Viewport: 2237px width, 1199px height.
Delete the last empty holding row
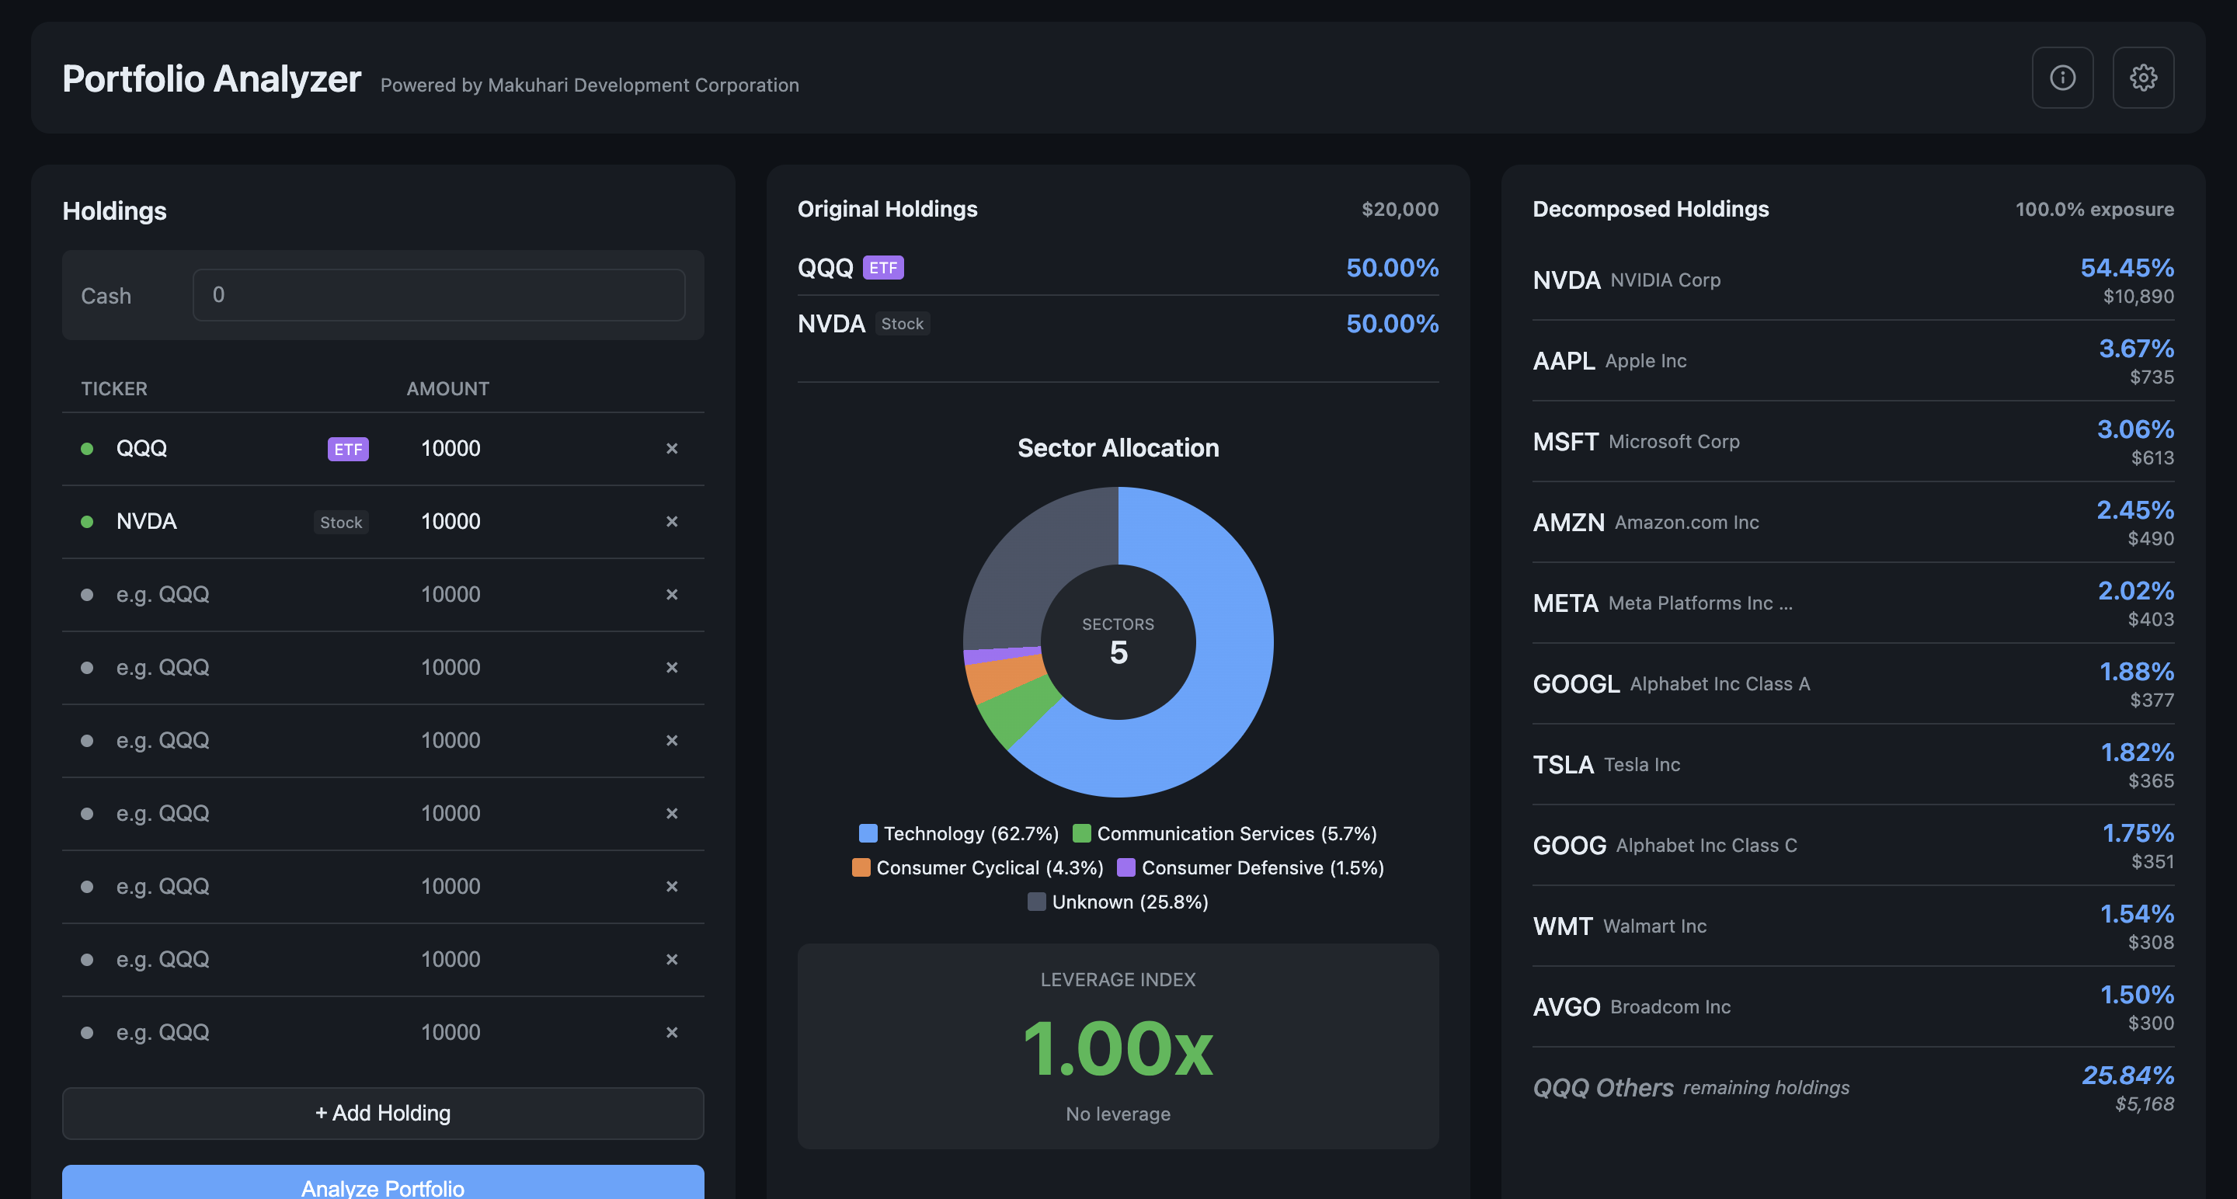pyautogui.click(x=671, y=1032)
